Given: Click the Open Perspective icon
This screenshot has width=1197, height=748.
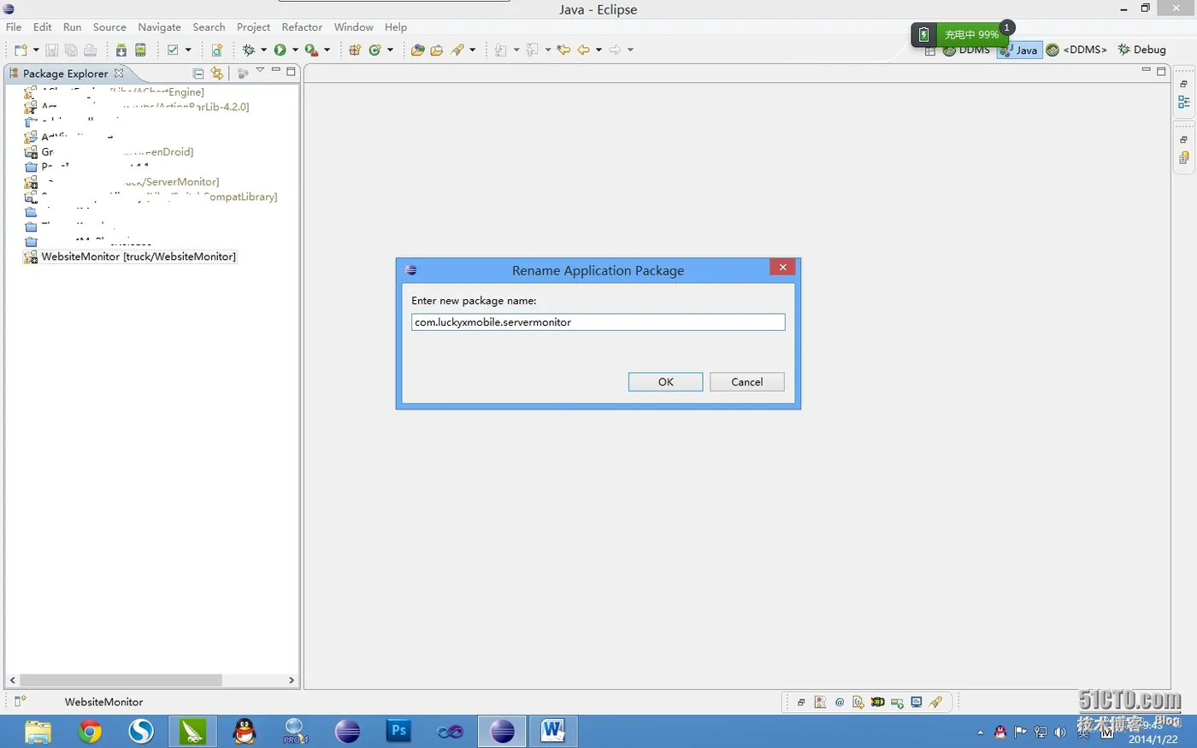Looking at the screenshot, I should click(x=930, y=50).
